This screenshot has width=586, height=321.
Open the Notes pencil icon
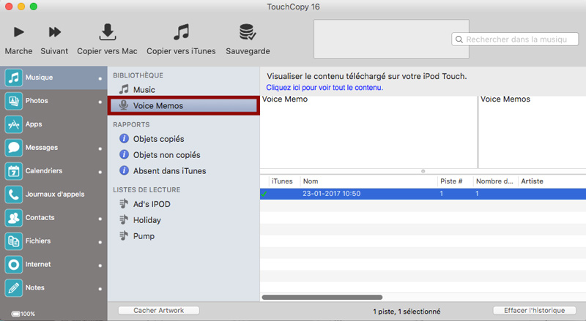tap(14, 288)
